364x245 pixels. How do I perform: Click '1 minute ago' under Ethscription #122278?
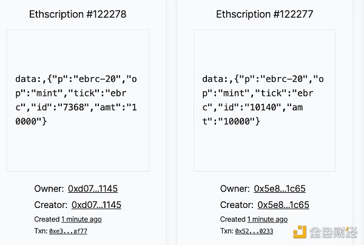tap(81, 219)
